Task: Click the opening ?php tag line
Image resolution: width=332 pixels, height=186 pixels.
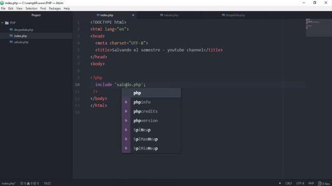Action: pyautogui.click(x=96, y=78)
